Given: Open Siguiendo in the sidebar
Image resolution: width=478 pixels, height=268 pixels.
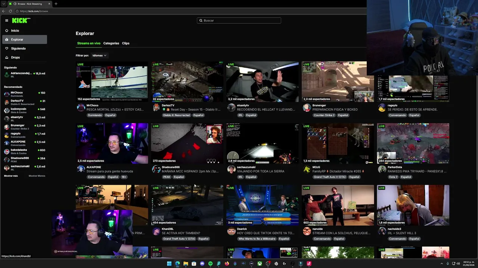Looking at the screenshot, I should pyautogui.click(x=25, y=48).
